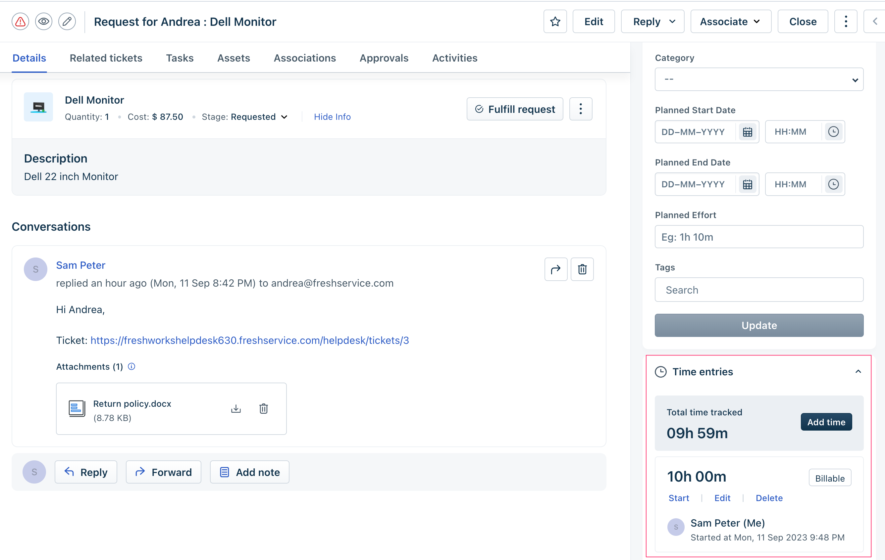Collapse the Time entries section

pyautogui.click(x=858, y=372)
